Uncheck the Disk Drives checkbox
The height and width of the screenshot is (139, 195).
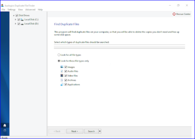[x=17, y=15]
